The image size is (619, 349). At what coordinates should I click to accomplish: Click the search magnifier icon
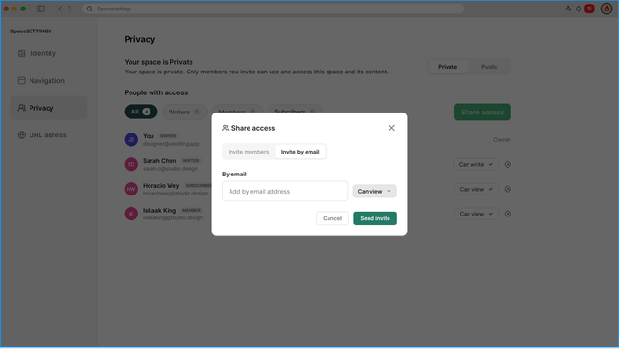tap(90, 9)
